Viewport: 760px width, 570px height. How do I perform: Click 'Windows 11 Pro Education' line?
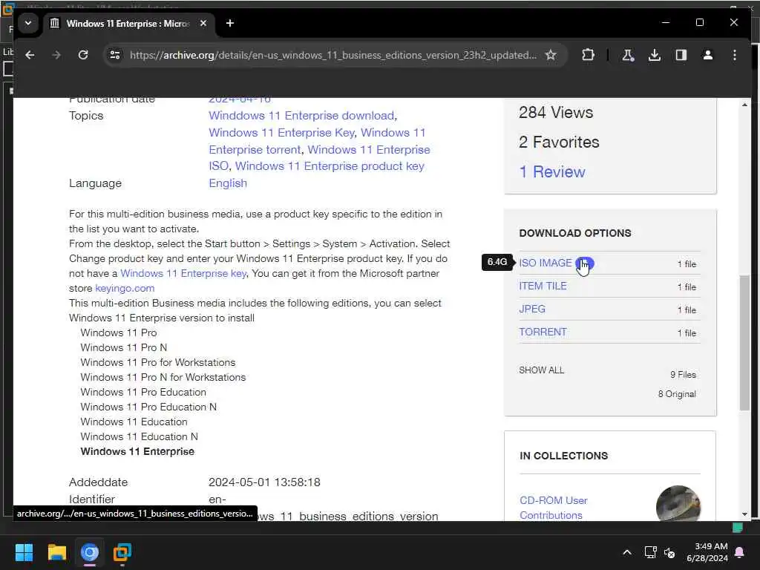click(143, 392)
